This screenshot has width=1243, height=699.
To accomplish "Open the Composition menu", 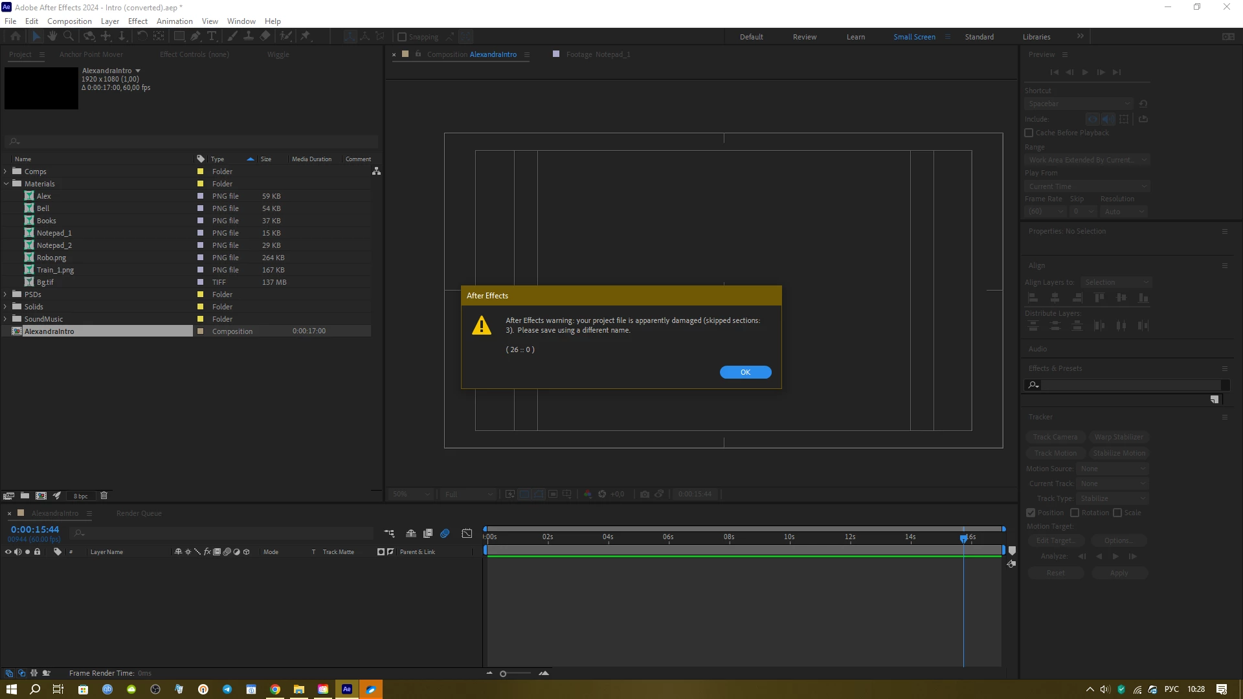I will coord(69,21).
